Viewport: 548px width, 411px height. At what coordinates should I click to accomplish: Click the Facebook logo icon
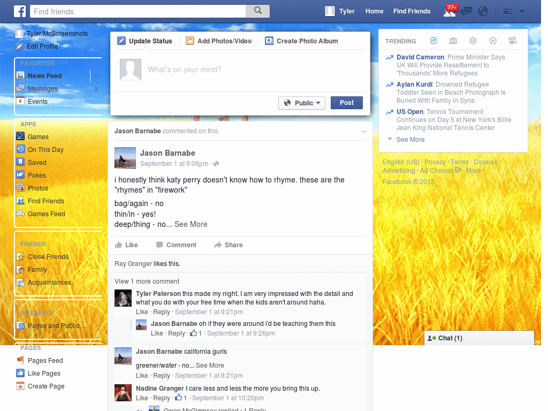pyautogui.click(x=20, y=12)
